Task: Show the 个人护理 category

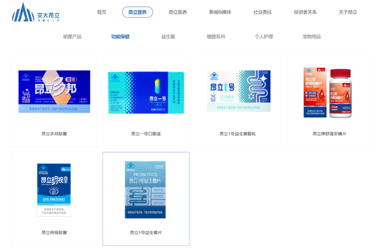Action: [x=264, y=37]
